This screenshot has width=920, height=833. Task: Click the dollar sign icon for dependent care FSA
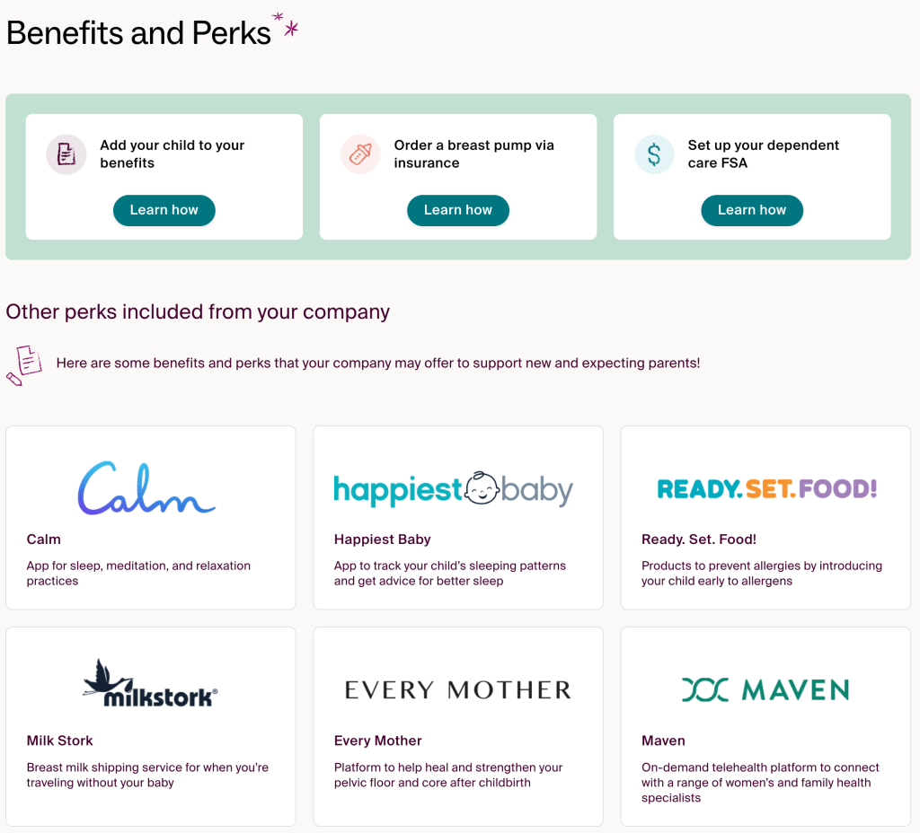click(654, 154)
